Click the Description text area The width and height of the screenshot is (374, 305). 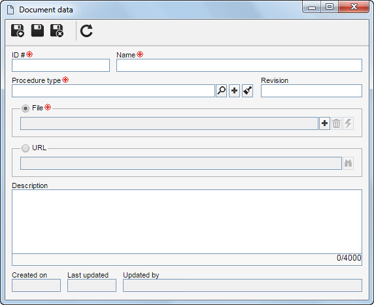[x=187, y=222]
